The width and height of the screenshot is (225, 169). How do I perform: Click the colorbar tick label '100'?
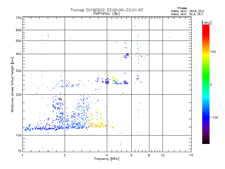tap(213, 52)
